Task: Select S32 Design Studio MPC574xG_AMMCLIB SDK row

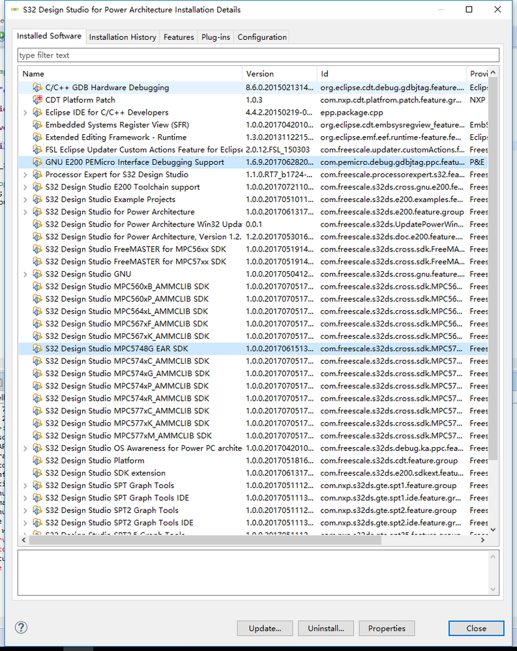Action: coord(254,373)
